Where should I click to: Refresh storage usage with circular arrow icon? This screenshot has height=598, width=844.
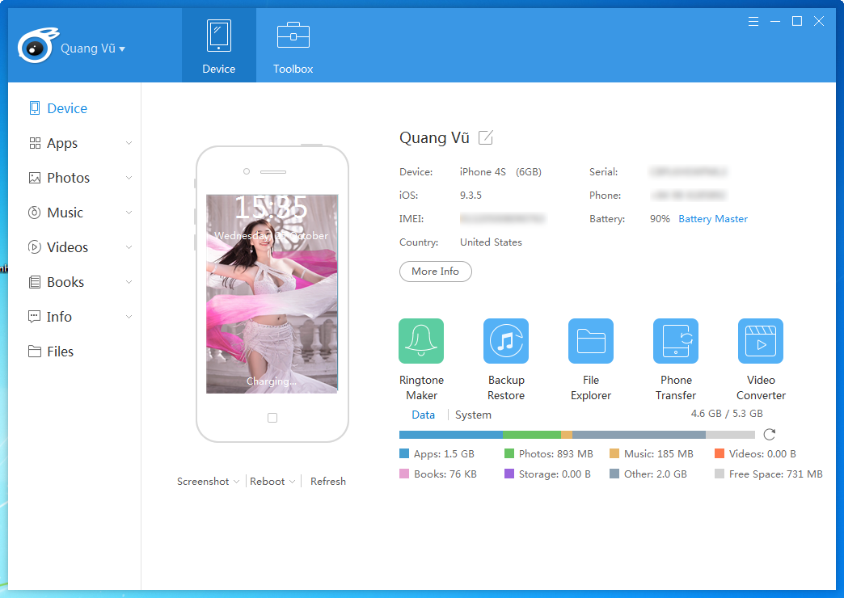point(770,434)
